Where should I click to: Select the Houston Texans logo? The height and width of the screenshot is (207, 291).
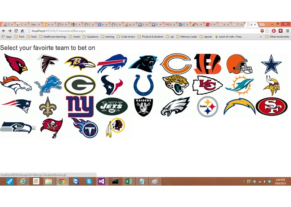pos(112,85)
